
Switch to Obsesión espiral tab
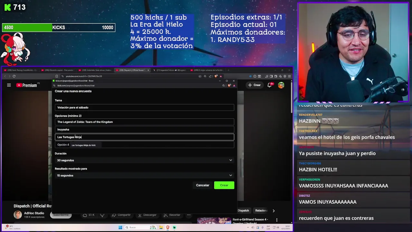tap(58, 70)
